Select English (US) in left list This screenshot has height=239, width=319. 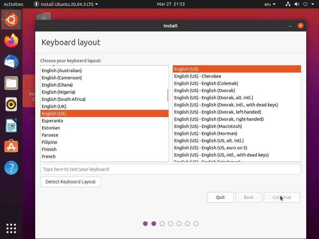(104, 113)
